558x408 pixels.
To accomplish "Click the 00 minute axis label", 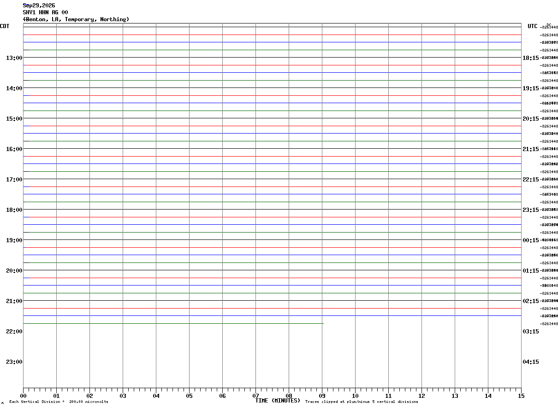I will coord(23,396).
